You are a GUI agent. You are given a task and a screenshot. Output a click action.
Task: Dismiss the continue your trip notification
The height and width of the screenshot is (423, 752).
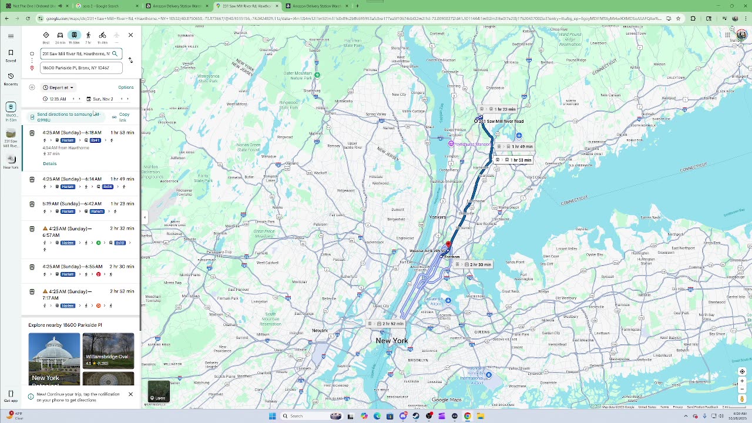tap(130, 394)
